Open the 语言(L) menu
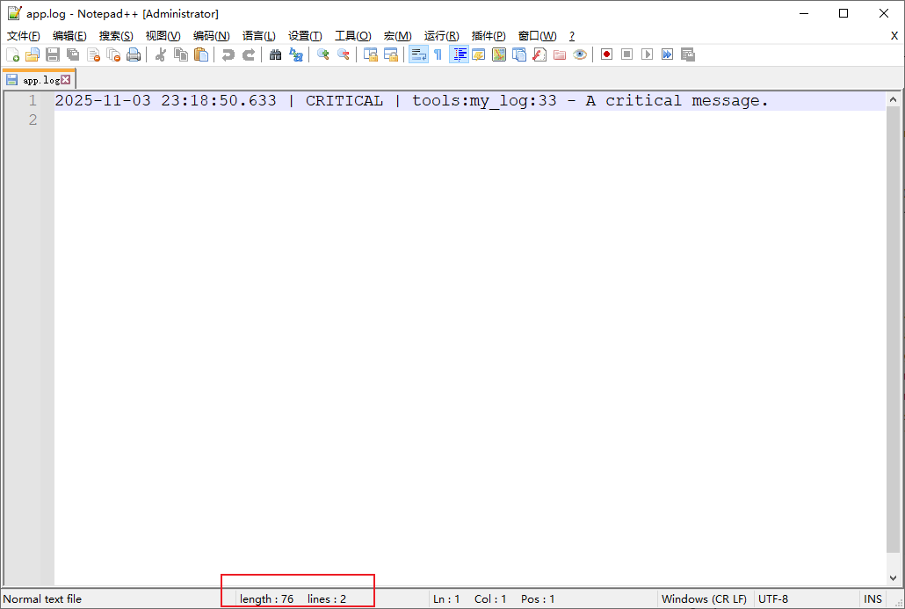 tap(258, 35)
